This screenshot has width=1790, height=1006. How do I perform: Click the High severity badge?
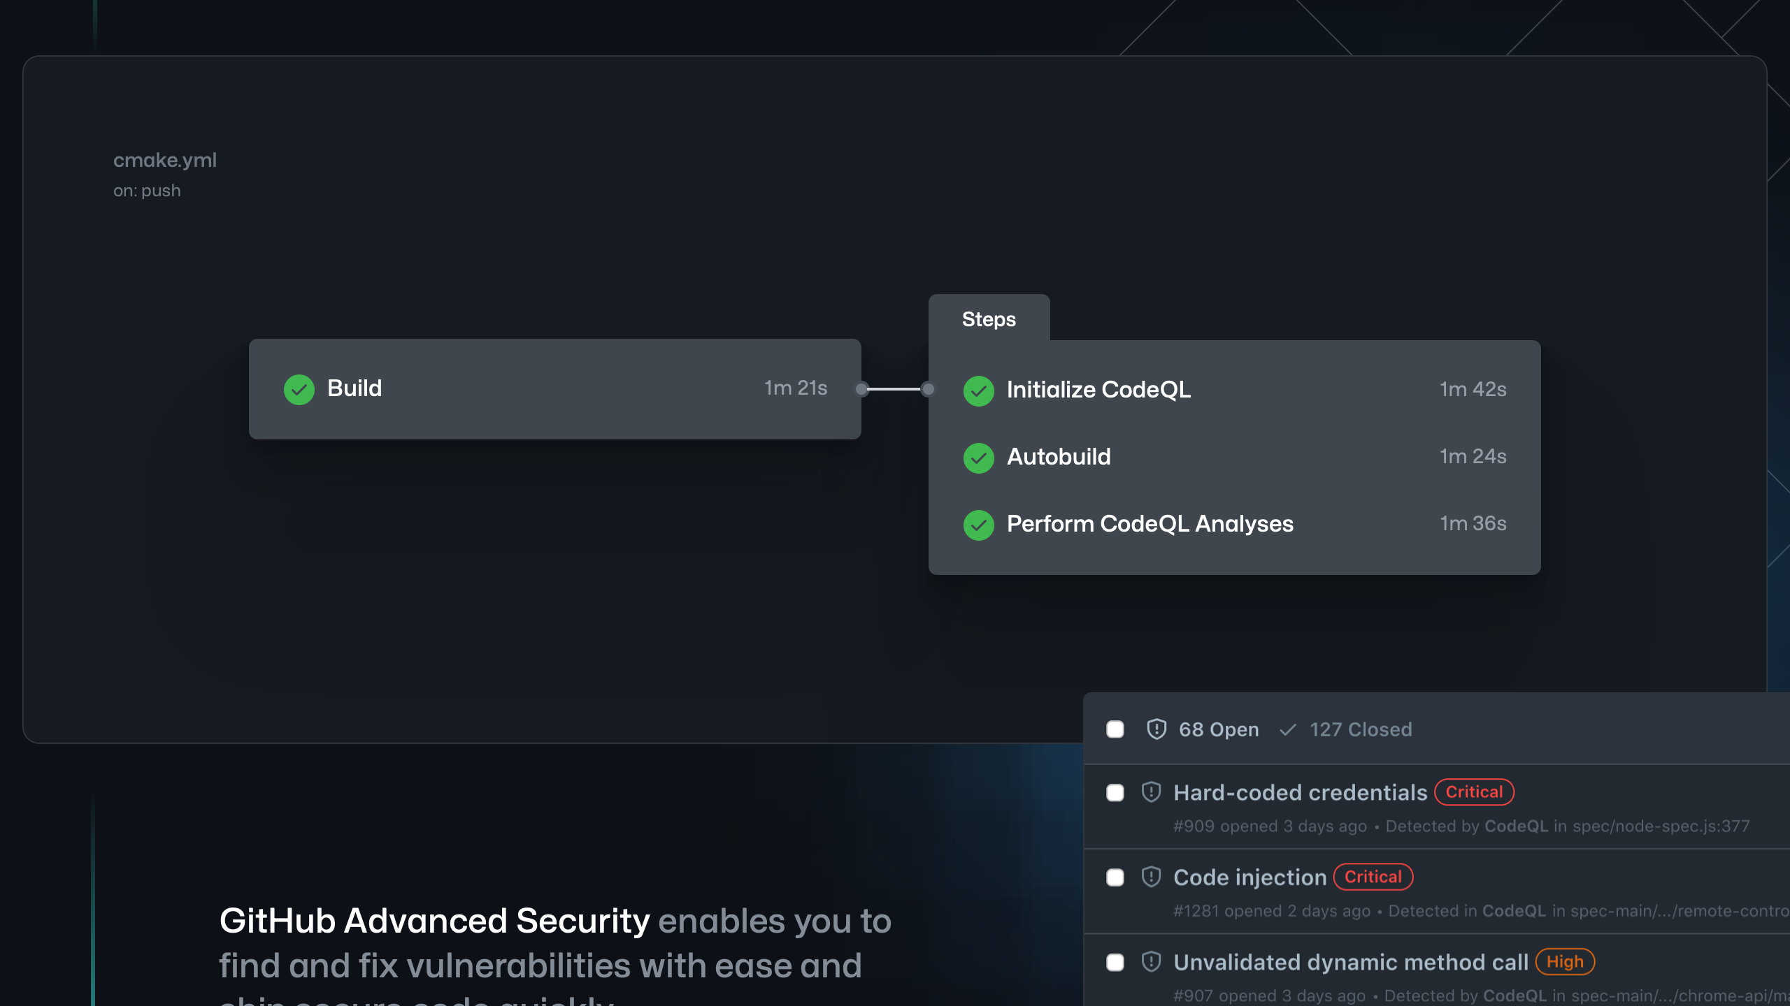1565,962
